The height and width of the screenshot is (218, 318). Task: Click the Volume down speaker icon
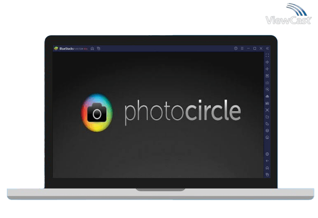tap(267, 69)
